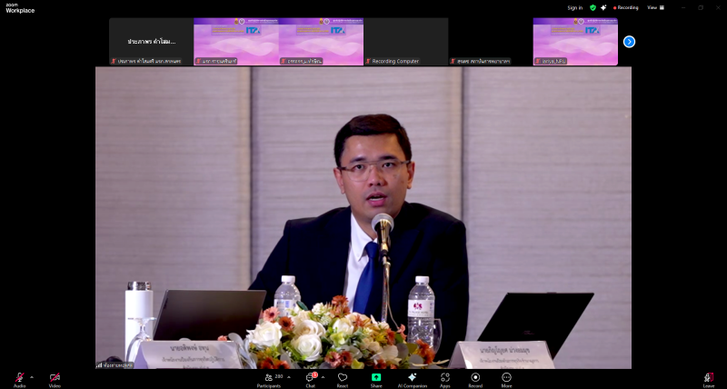Expand the caret next to Participants
Viewport: 727px width, 389px height.
pyautogui.click(x=289, y=376)
